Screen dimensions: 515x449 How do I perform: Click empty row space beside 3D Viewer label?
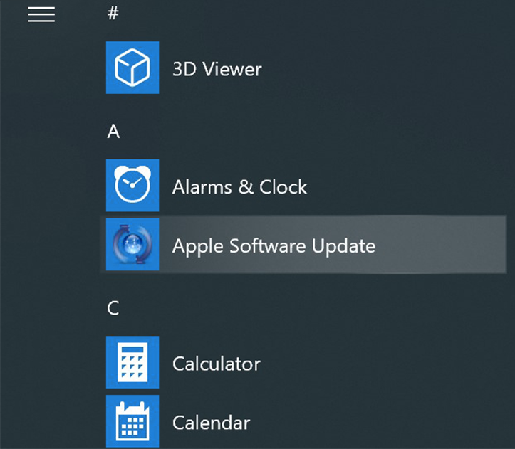[x=384, y=68]
